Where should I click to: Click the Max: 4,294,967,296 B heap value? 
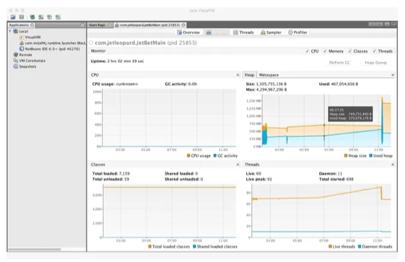[267, 90]
